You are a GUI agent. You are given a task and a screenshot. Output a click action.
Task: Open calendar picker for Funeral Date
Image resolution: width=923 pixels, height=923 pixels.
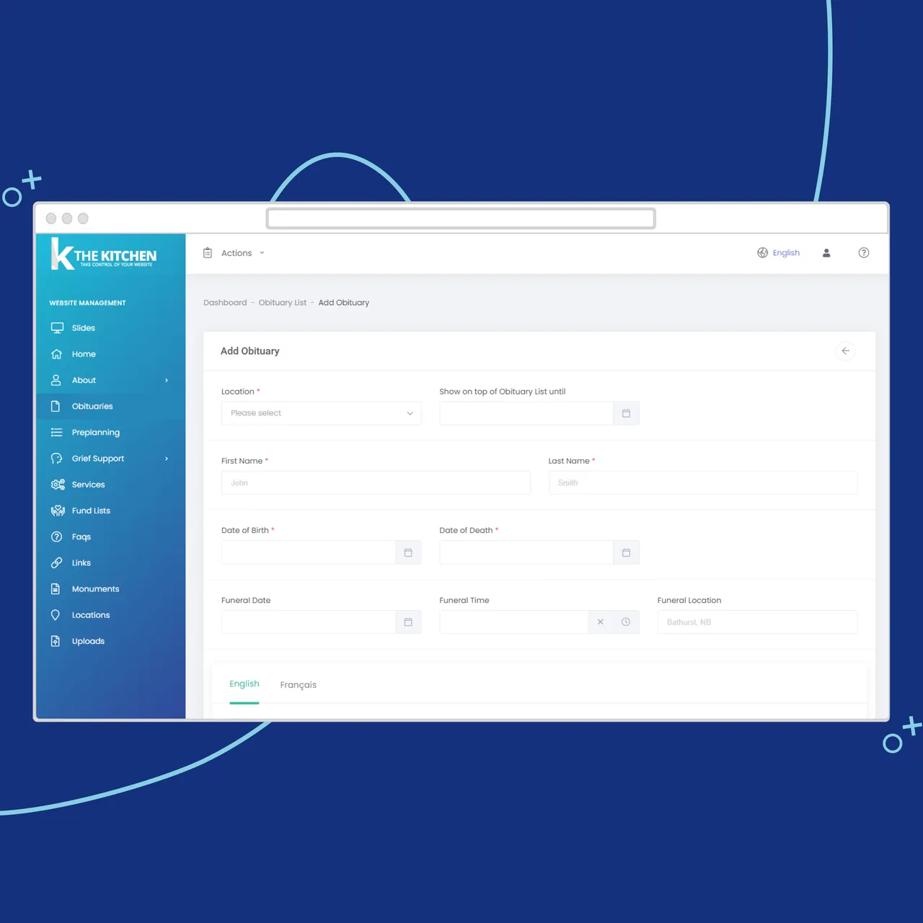(x=408, y=622)
